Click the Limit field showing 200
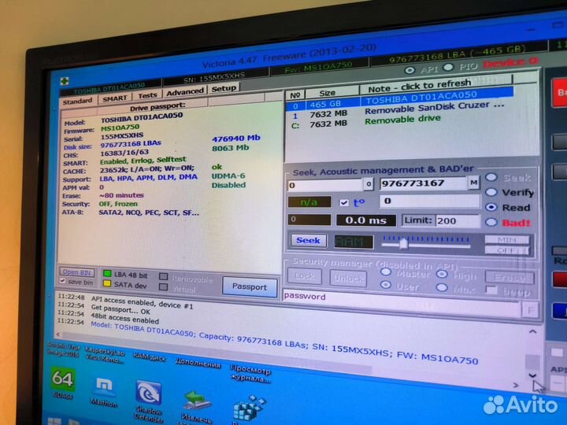The width and height of the screenshot is (567, 425). click(x=458, y=221)
